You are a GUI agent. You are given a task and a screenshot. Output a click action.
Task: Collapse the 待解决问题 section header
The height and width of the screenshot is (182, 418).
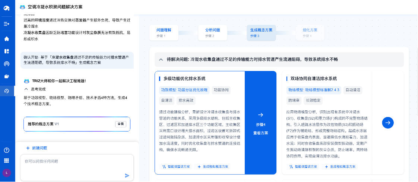click(161, 59)
